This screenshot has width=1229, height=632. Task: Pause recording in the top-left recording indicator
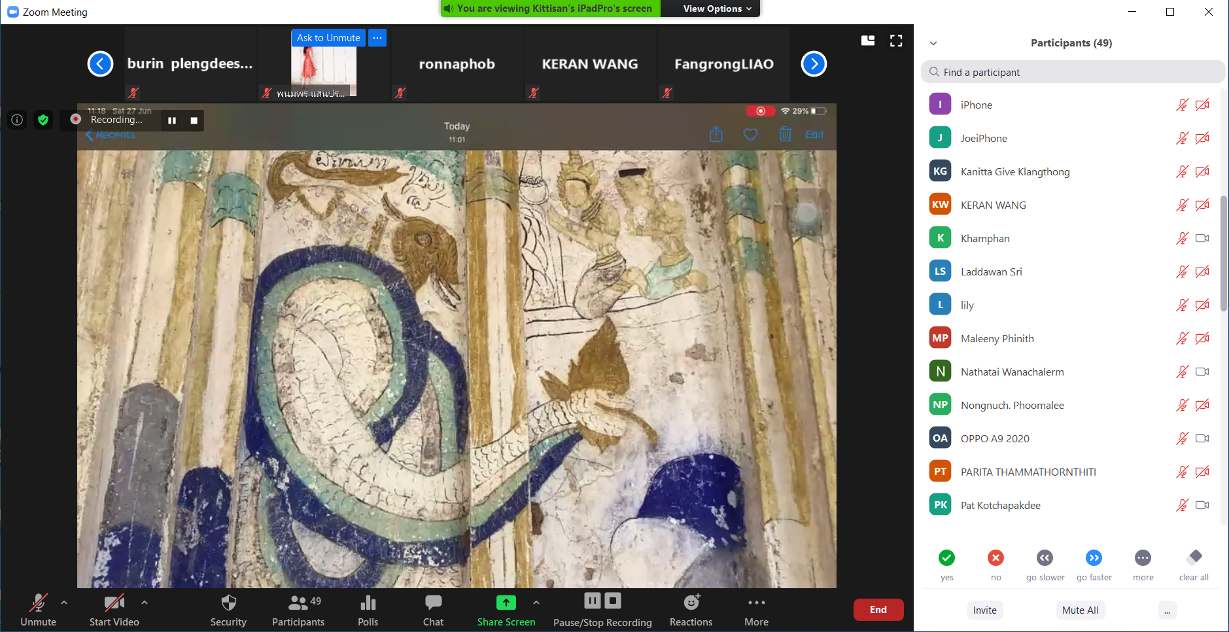(x=172, y=120)
